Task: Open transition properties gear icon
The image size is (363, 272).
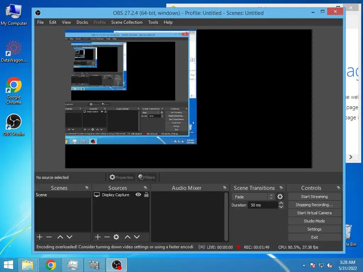Action: (280, 197)
